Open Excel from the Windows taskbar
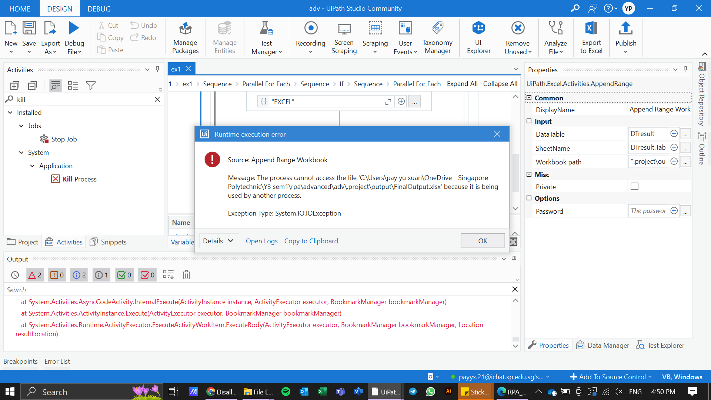 point(321,391)
